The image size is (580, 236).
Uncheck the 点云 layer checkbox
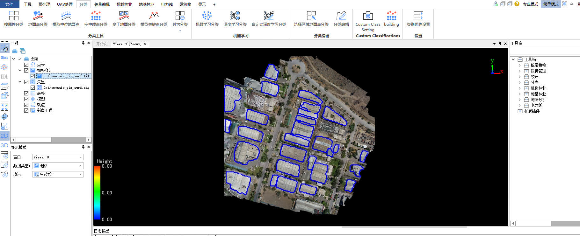[26, 65]
